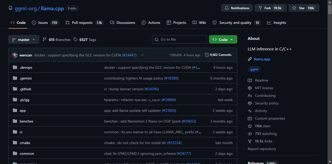This screenshot has width=332, height=164.
Task: Click the .gemini folder icon
Action: click(x=15, y=78)
